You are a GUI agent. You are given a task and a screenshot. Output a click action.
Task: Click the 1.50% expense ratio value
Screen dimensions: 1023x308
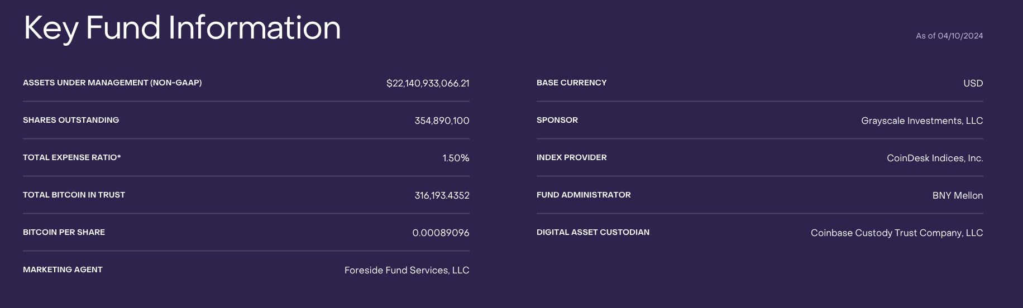pyautogui.click(x=456, y=158)
